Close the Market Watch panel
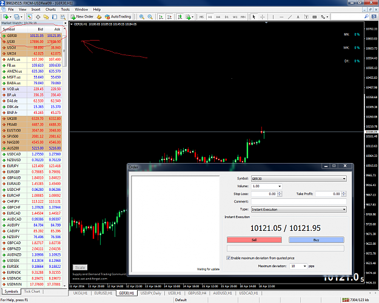This screenshot has width=379, height=303. point(65,23)
